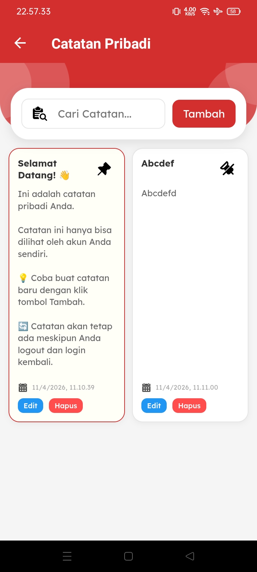Unpin the Selamat Datang note

pos(104,169)
